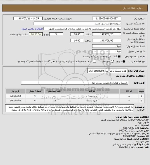
Task: Click the واحد شمارش column header
Action: [x=54, y=91]
